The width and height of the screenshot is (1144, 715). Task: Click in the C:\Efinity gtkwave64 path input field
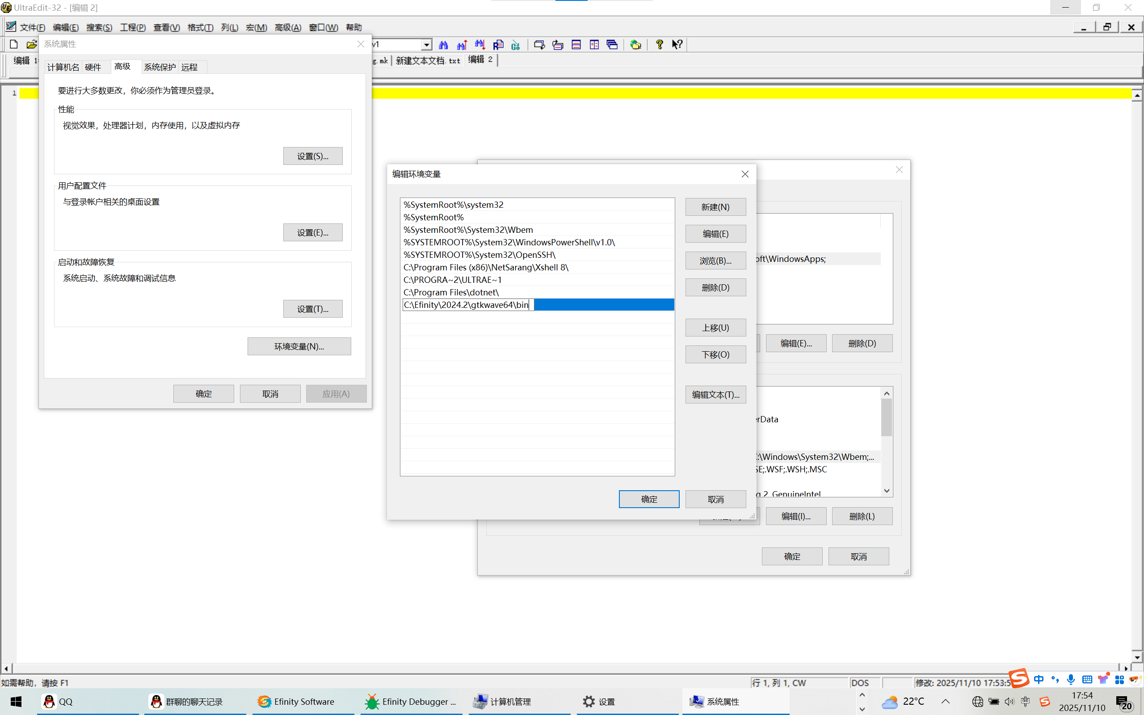pyautogui.click(x=467, y=305)
